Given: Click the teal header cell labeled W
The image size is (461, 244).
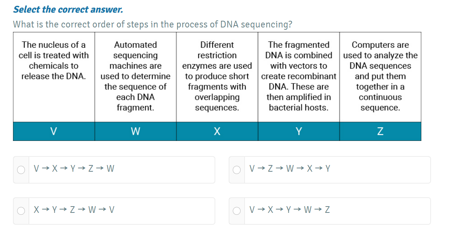Looking at the screenshot, I should 135,131.
